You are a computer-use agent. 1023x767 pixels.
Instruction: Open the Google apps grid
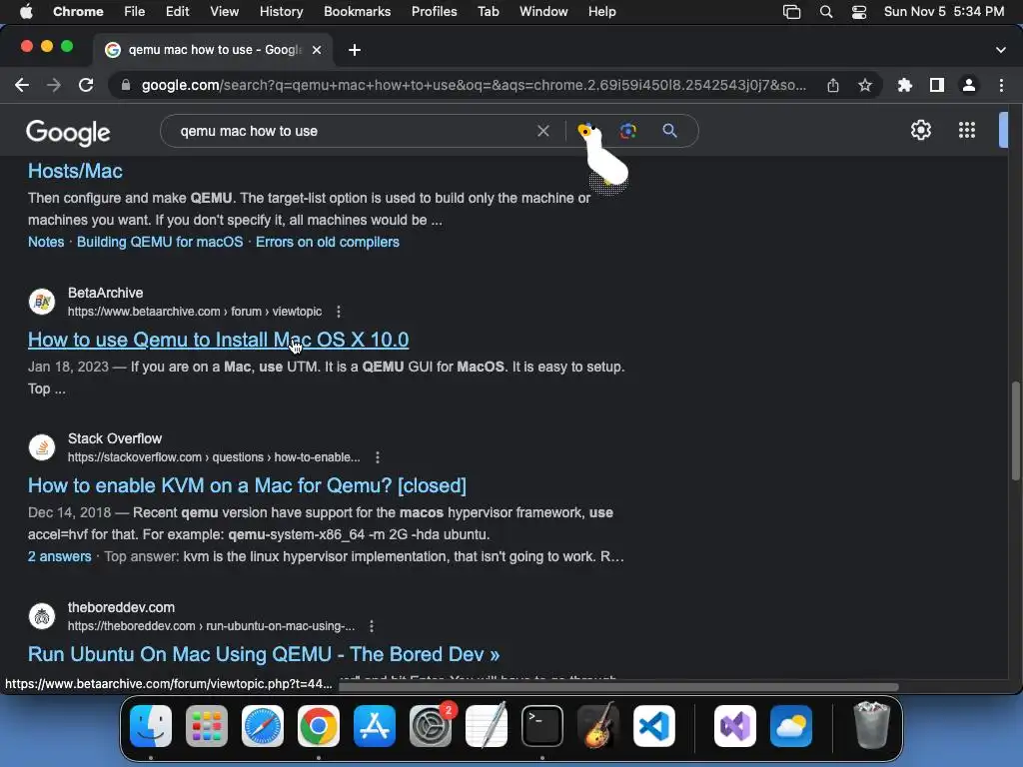point(967,131)
